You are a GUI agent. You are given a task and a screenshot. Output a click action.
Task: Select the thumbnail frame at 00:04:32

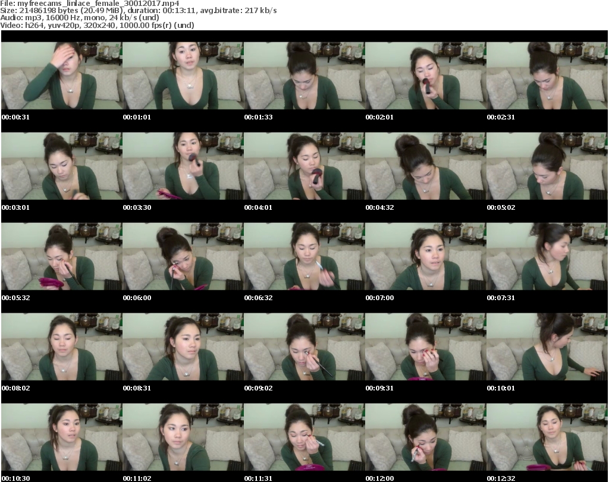point(426,166)
